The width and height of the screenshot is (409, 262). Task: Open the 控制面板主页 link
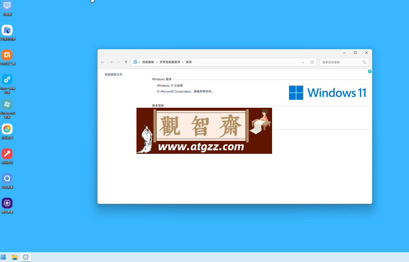113,74
